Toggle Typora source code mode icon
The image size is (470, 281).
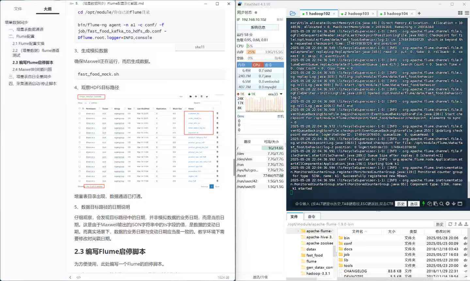78,277
